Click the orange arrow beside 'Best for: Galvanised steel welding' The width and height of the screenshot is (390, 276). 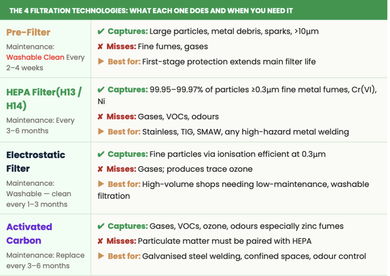point(101,256)
